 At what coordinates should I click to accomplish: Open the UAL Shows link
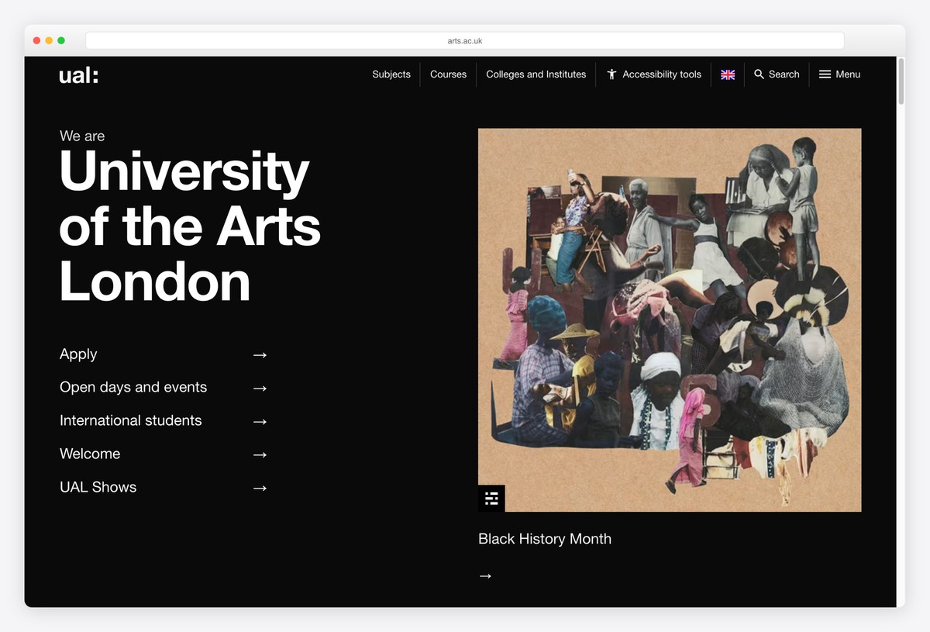point(98,487)
